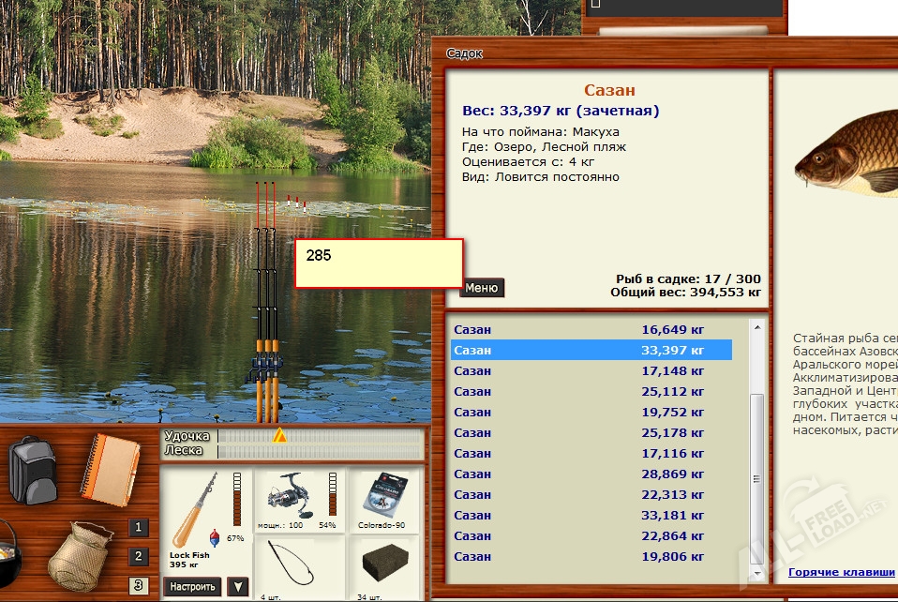Image resolution: width=898 pixels, height=602 pixels.
Task: Expand the dropdown arrow beside Настроить
Action: click(238, 587)
